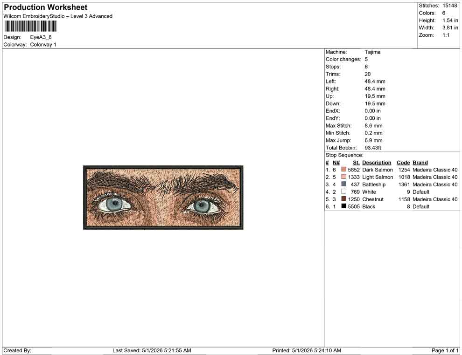This screenshot has height=355, width=462.
Task: Click the barcode under the worksheet title
Action: coord(30,27)
